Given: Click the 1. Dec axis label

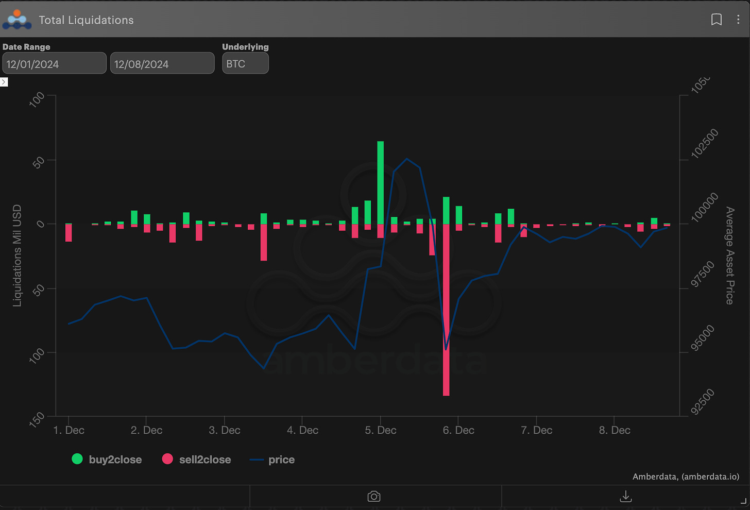Looking at the screenshot, I should (69, 430).
